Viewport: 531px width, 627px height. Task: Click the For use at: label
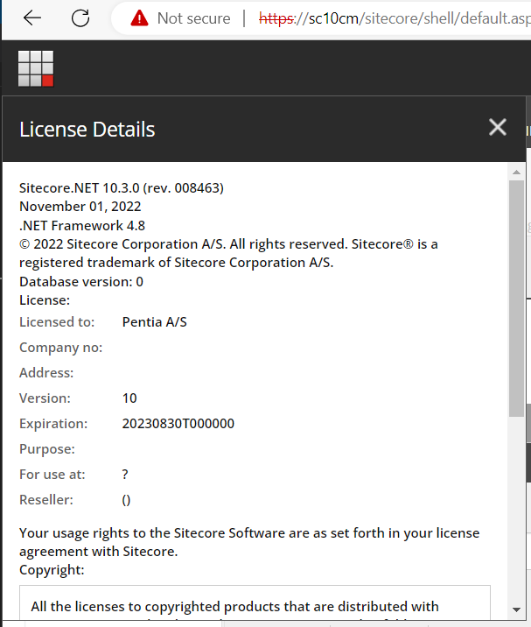pos(52,475)
